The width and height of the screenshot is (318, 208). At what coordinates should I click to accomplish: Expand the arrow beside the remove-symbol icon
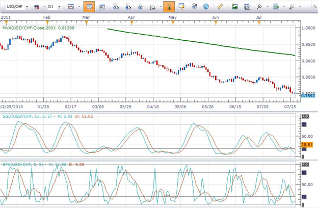coord(44,7)
